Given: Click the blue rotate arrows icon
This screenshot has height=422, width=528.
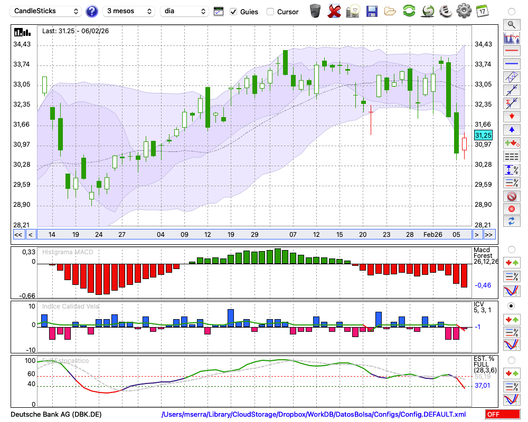Looking at the screenshot, I should pyautogui.click(x=512, y=222).
